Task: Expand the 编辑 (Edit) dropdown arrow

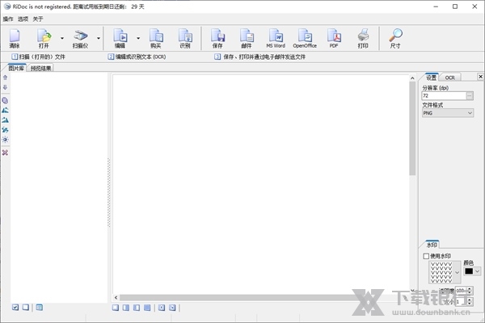Action: coord(137,38)
